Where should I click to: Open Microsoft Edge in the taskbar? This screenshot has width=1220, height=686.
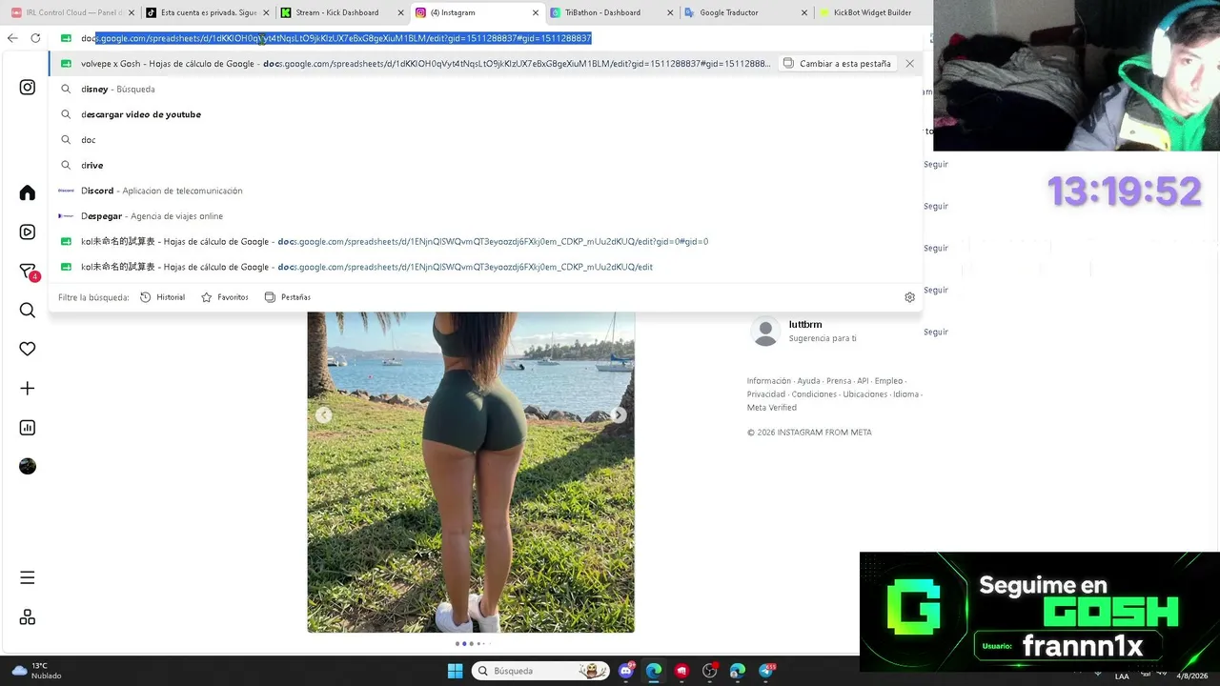point(654,671)
